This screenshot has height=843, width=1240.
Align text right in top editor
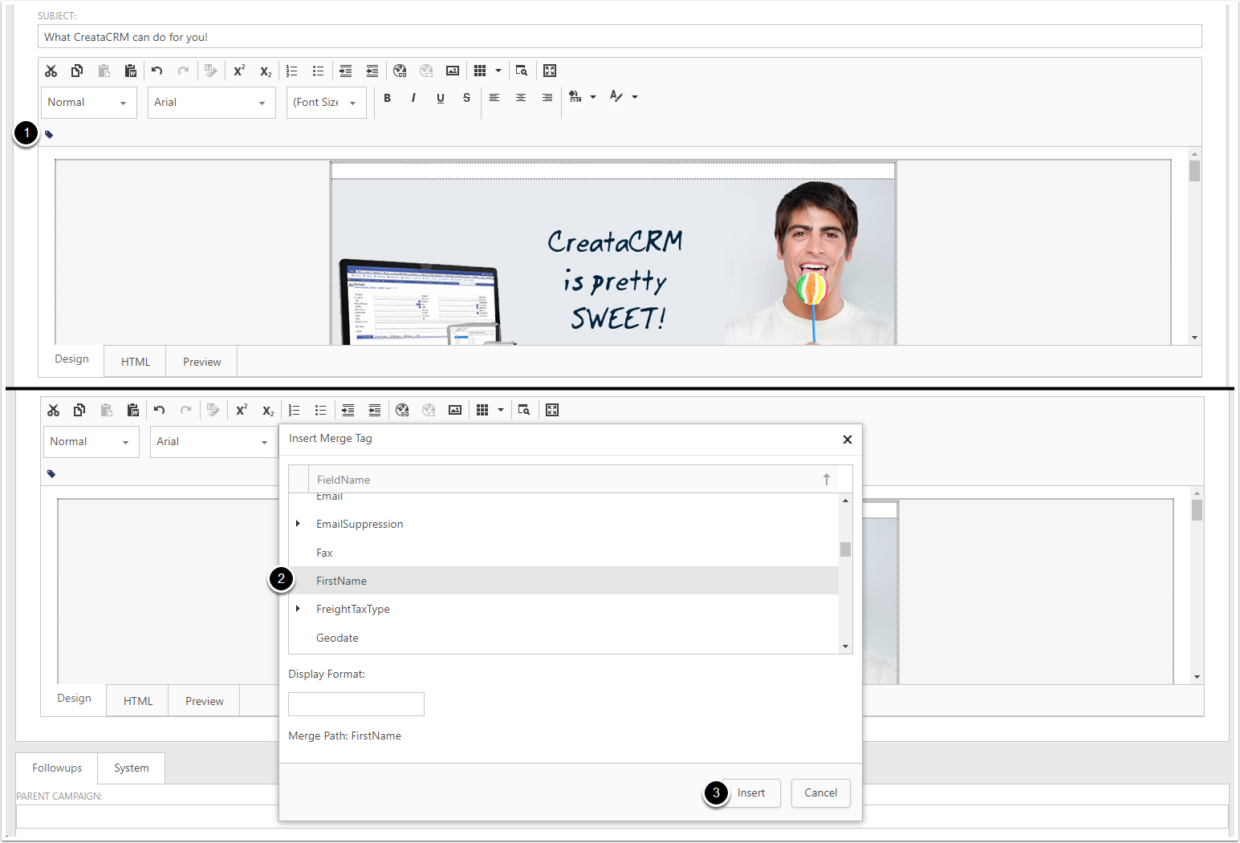tap(547, 98)
